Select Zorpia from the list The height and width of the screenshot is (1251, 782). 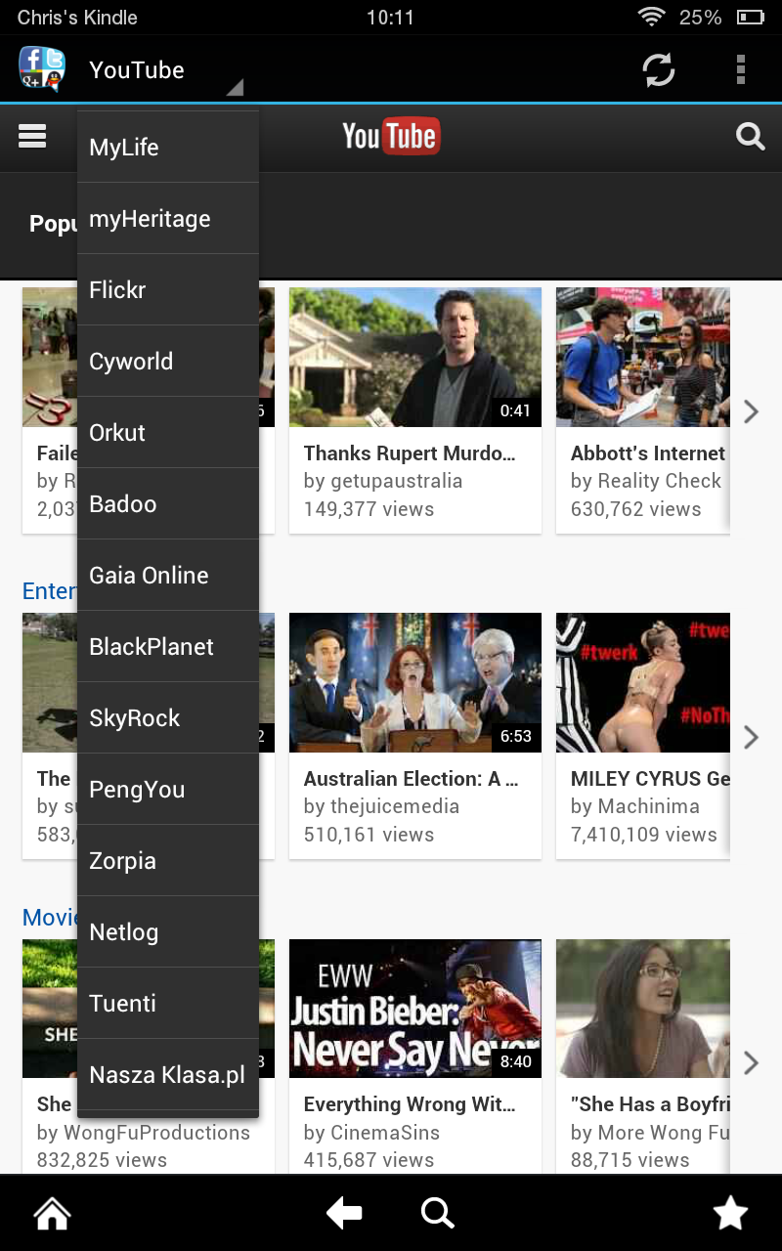(x=168, y=860)
